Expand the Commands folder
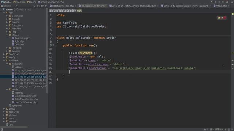 coord(7,16)
